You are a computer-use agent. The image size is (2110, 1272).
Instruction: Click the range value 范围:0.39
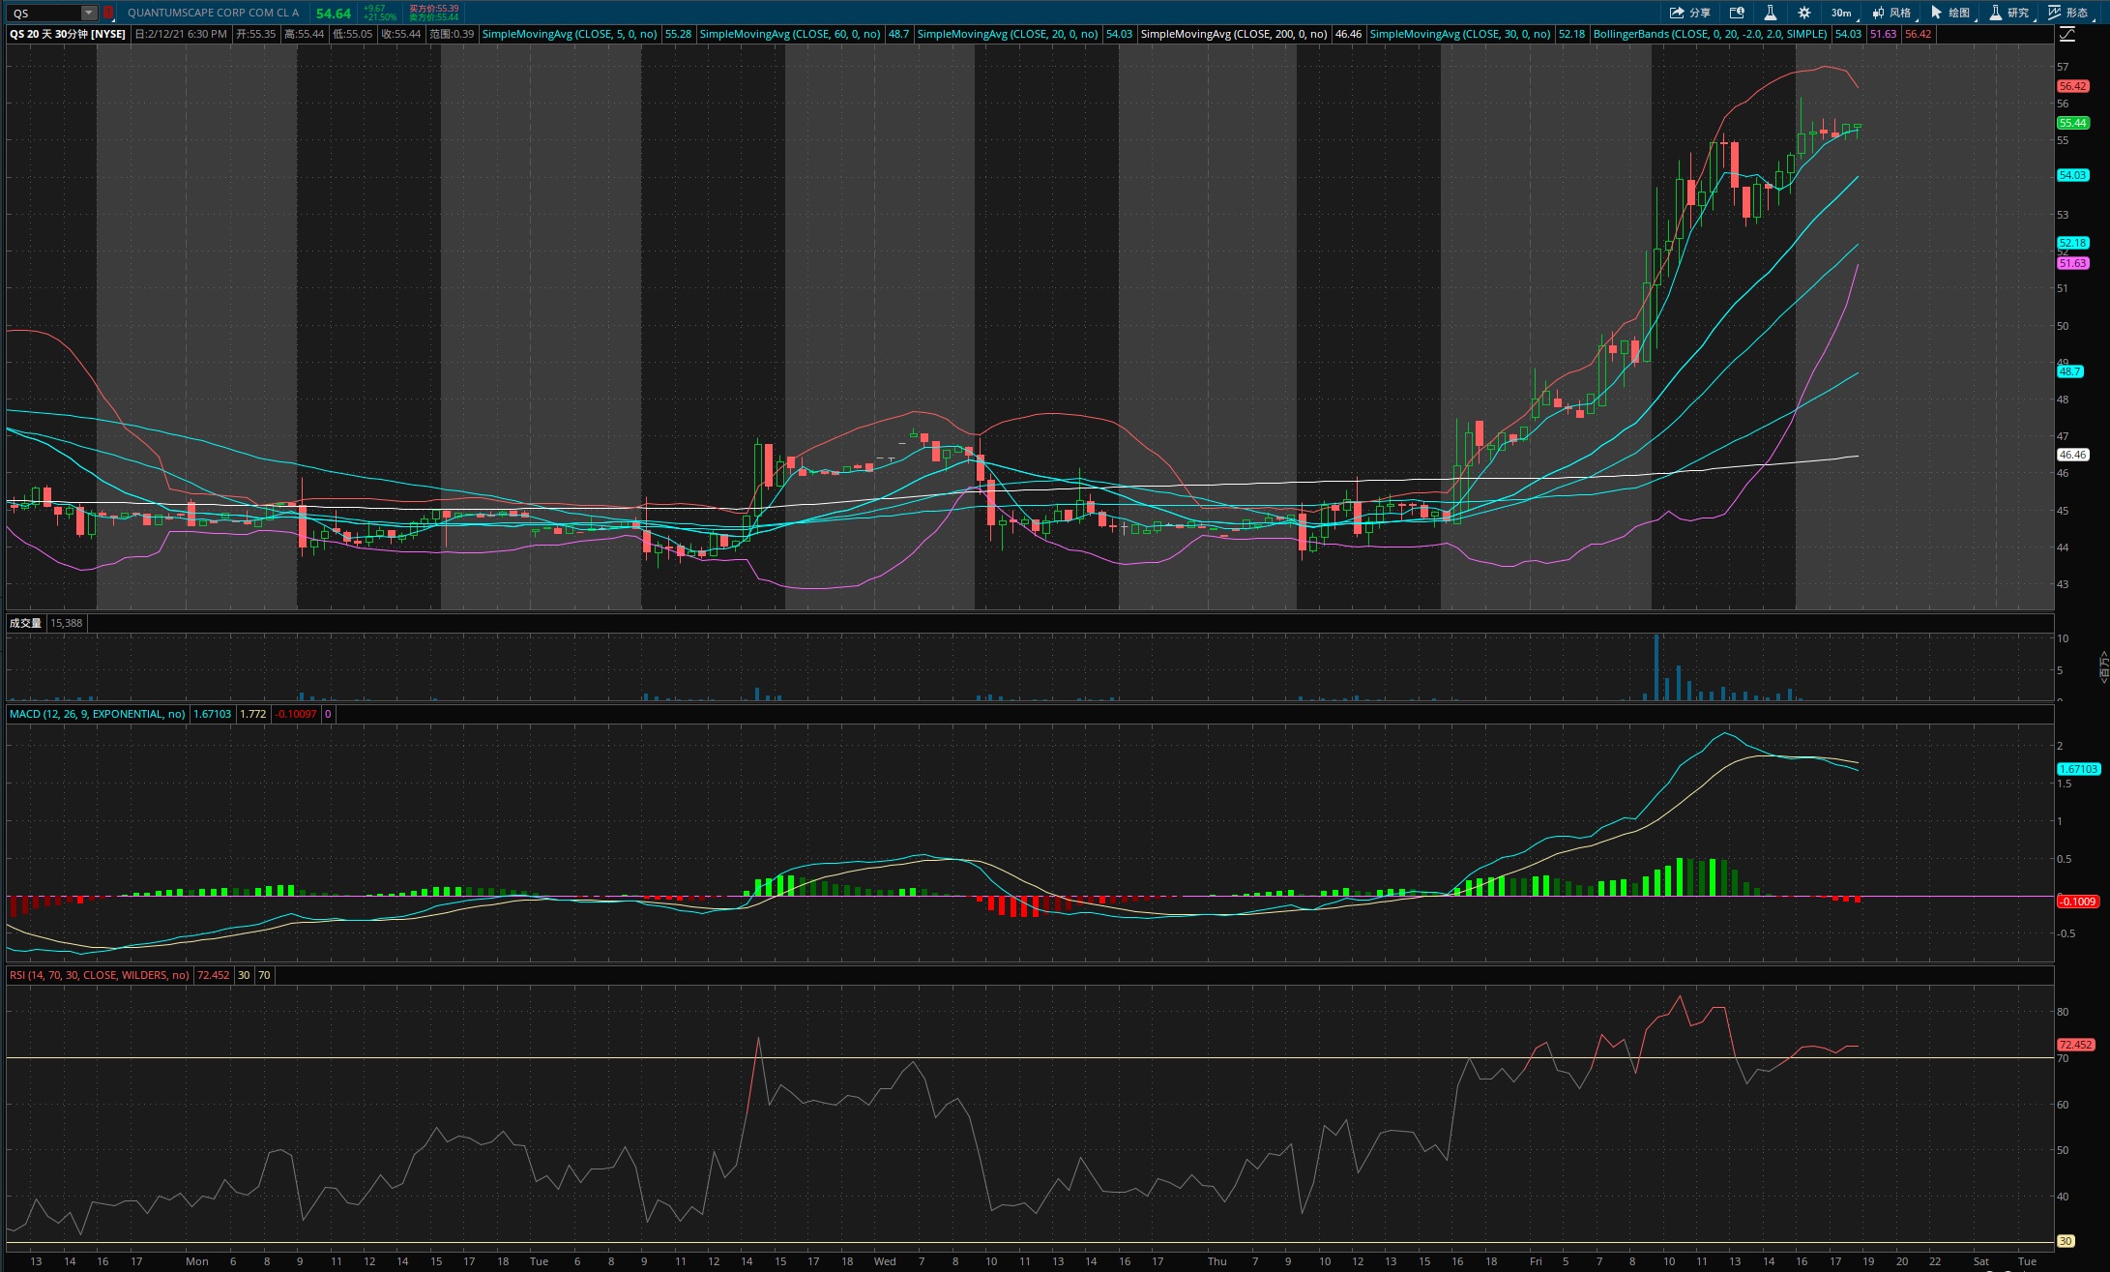[x=452, y=34]
